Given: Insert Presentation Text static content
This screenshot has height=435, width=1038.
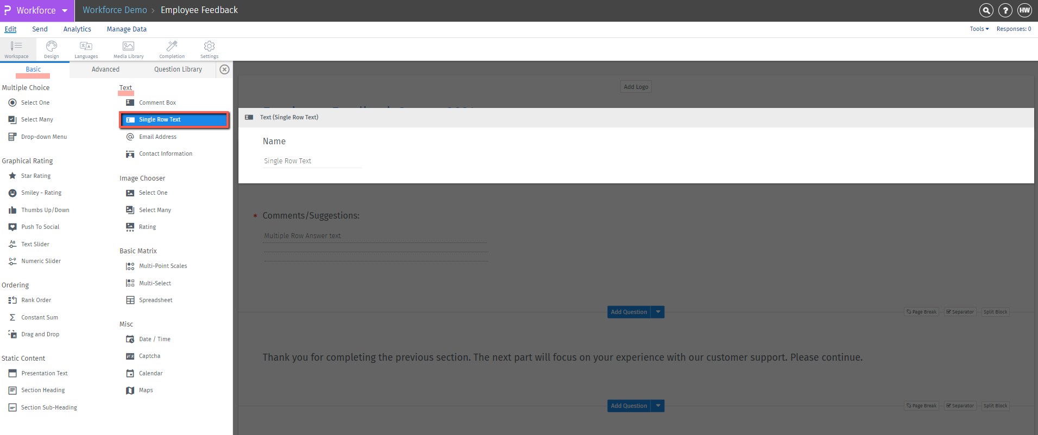Looking at the screenshot, I should click(x=38, y=373).
